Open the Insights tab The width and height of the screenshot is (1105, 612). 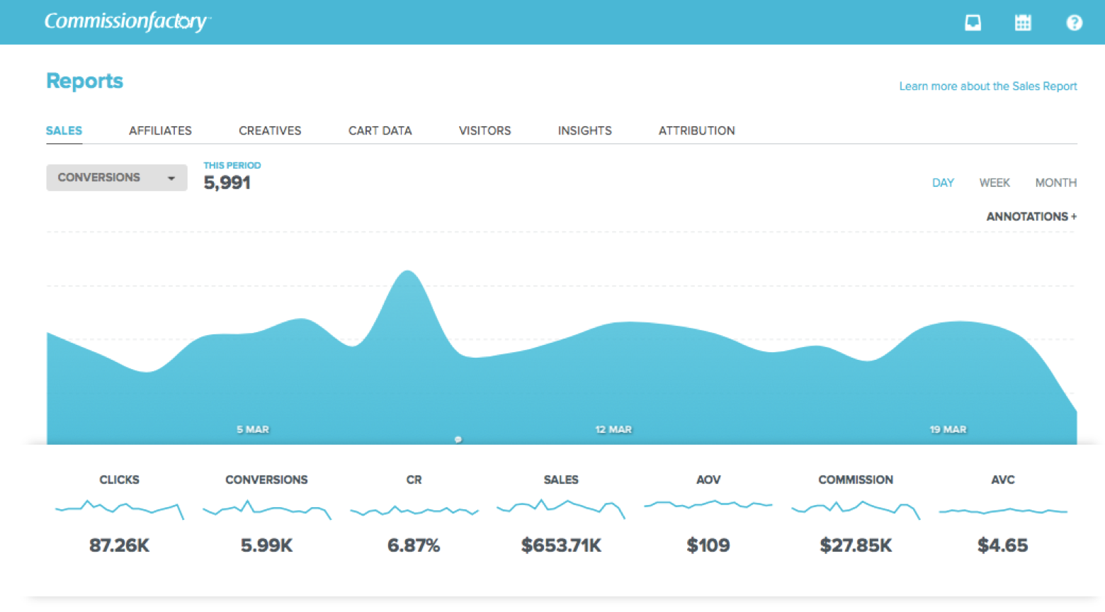click(584, 130)
